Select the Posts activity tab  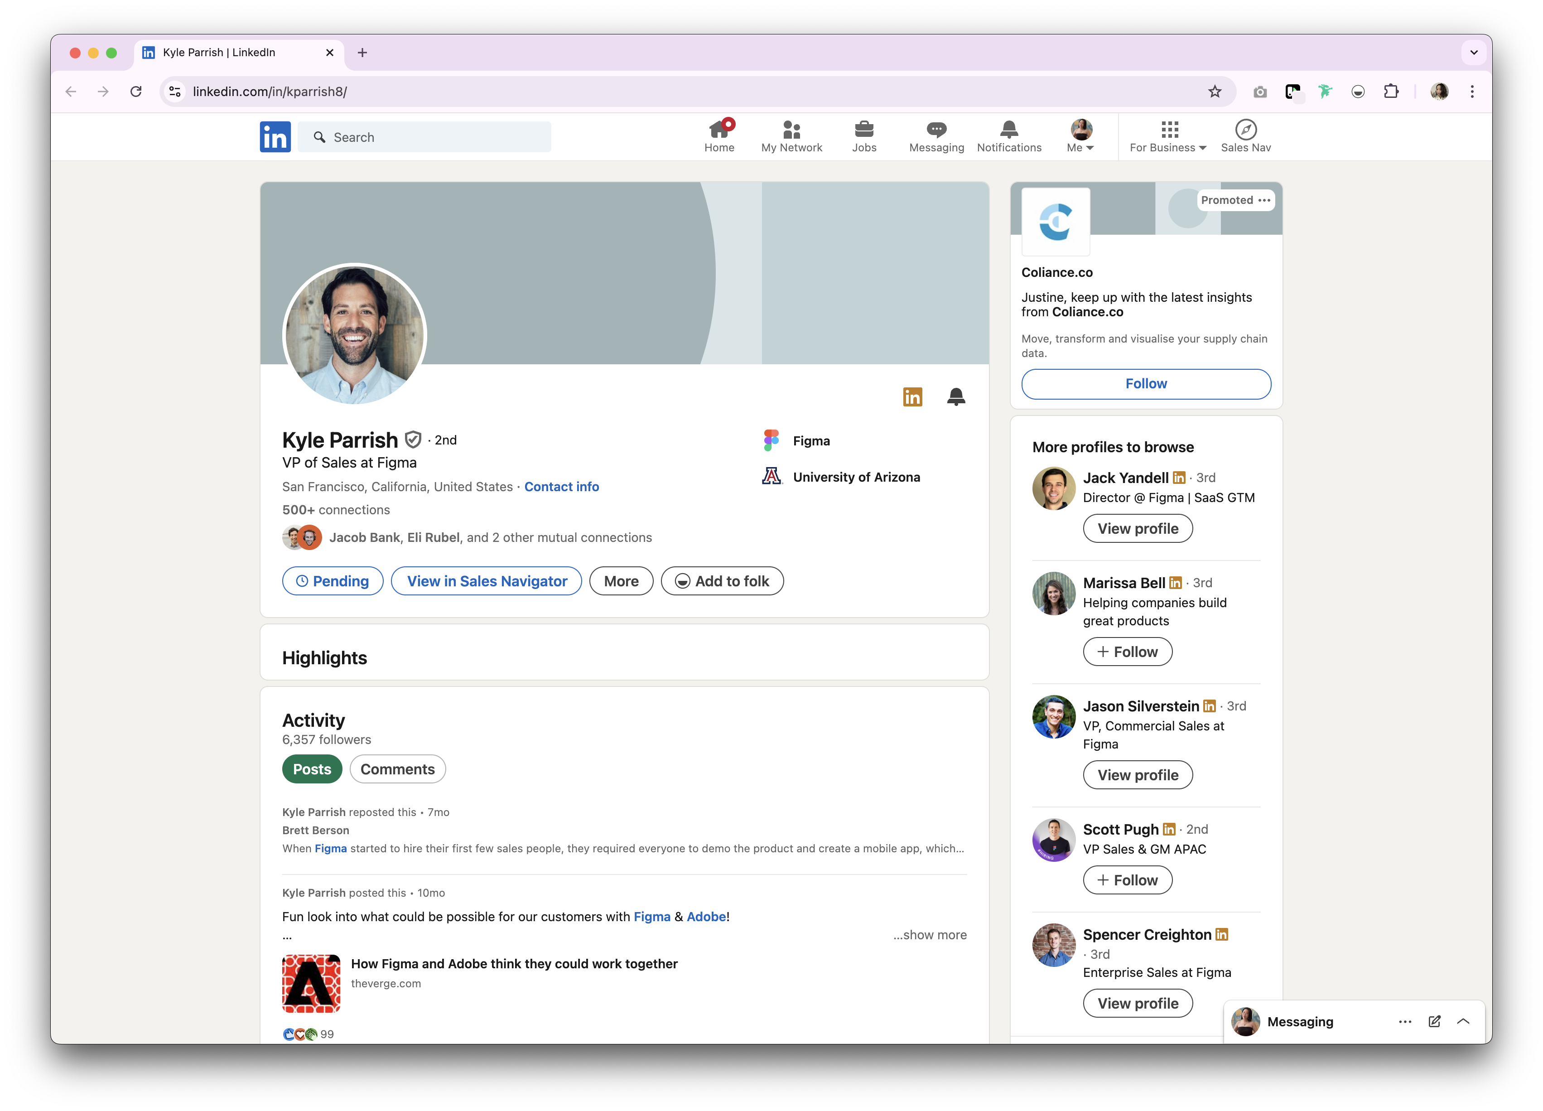point(312,769)
